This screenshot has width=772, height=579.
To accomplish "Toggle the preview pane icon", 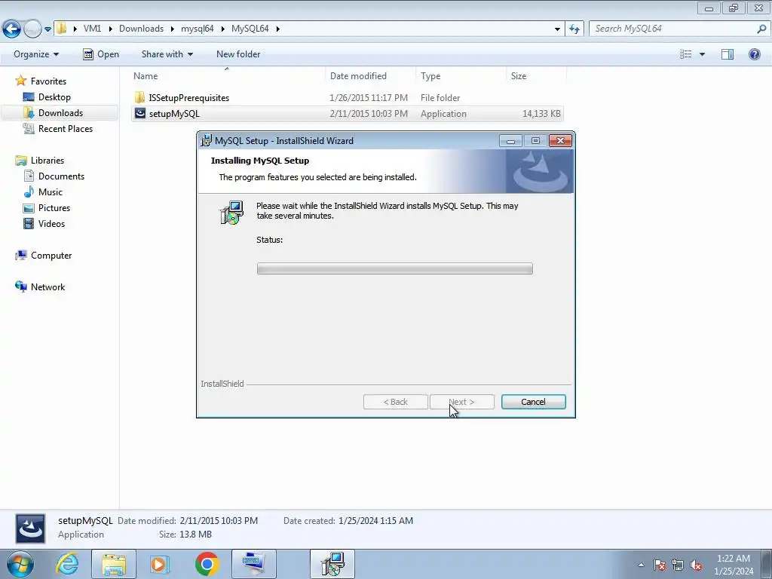I will (728, 54).
